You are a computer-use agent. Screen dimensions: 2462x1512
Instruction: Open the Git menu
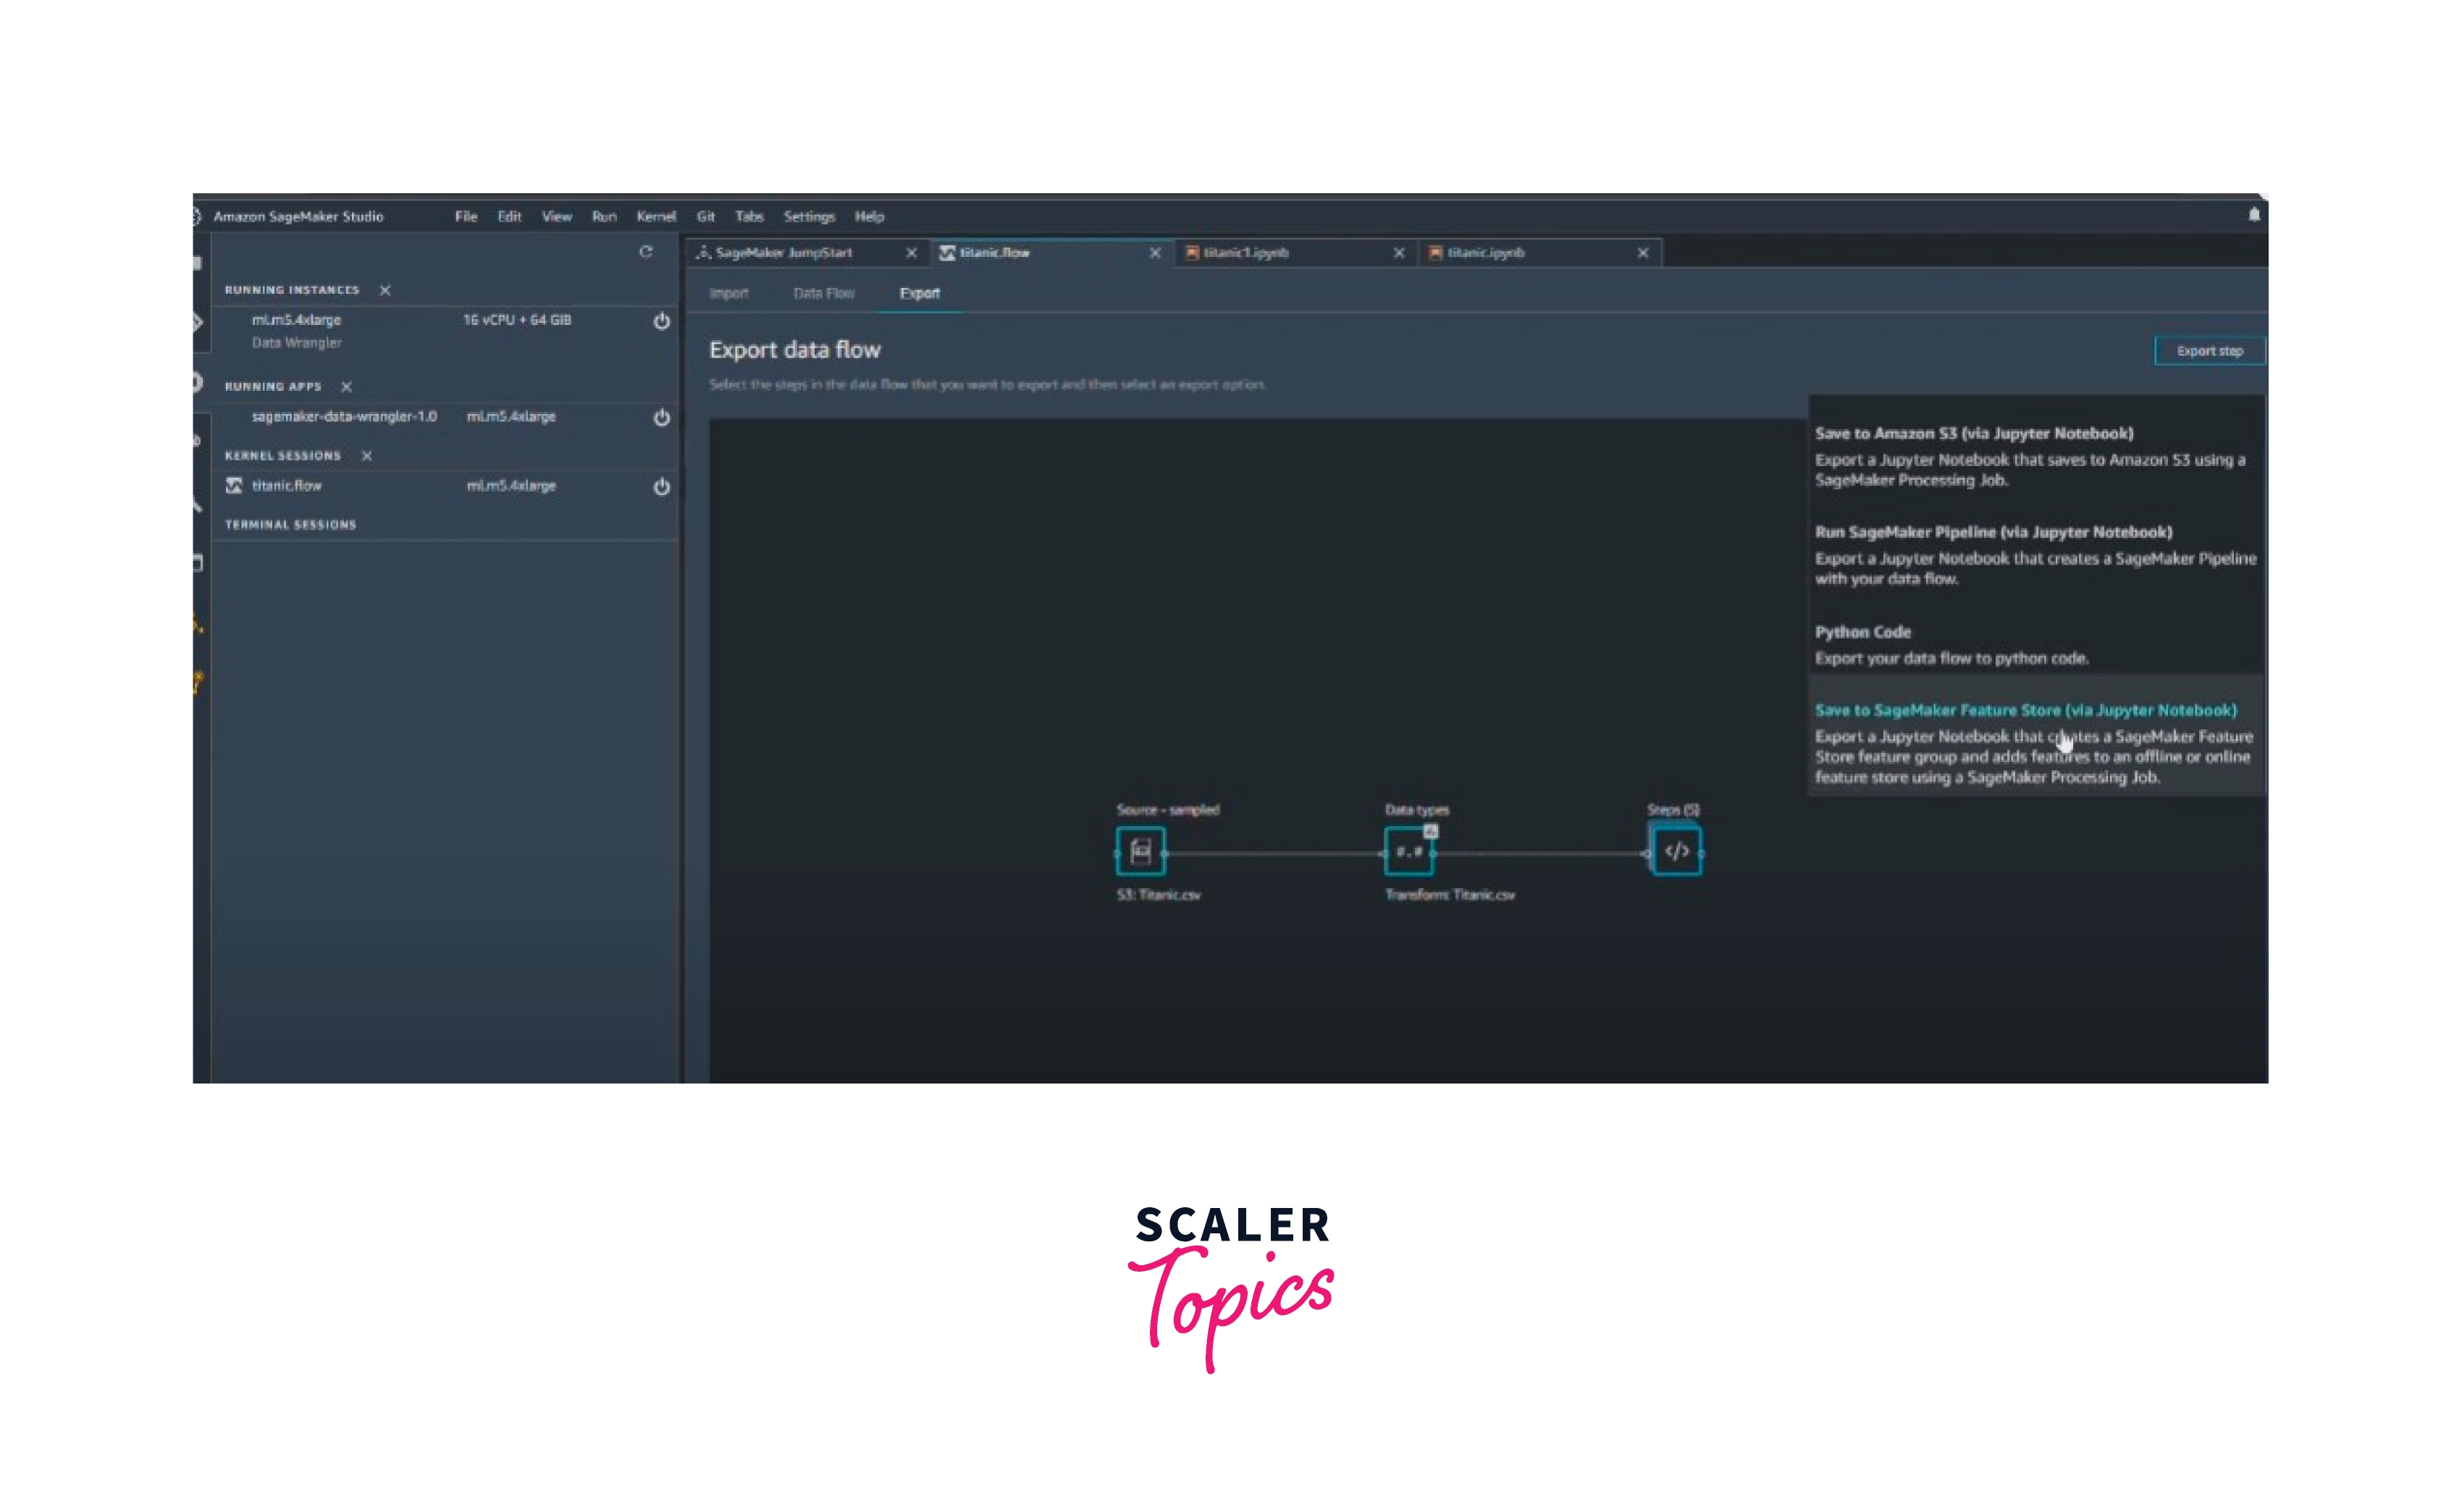pos(705,216)
